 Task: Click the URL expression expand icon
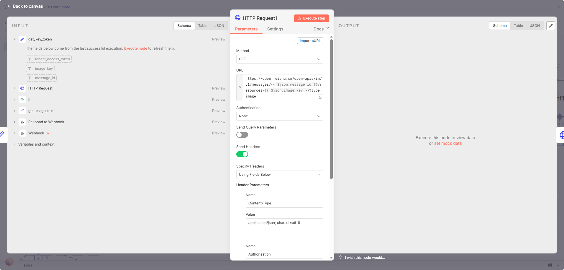[320, 98]
